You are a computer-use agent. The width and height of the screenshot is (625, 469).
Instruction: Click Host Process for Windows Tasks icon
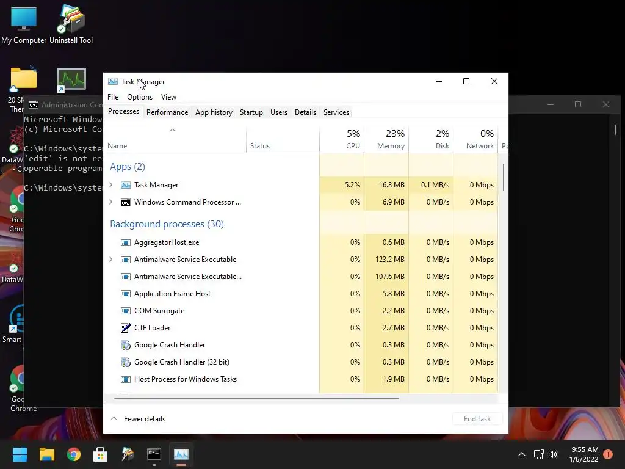coord(126,379)
